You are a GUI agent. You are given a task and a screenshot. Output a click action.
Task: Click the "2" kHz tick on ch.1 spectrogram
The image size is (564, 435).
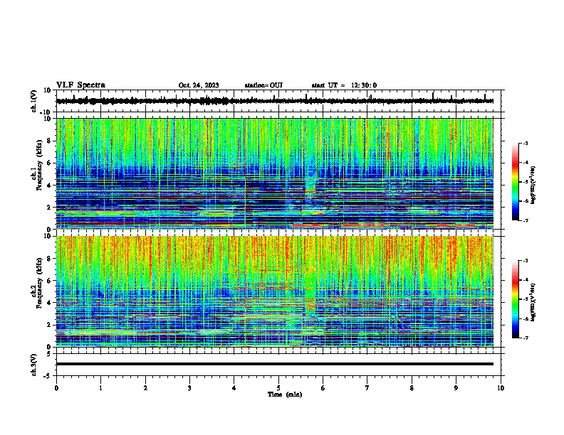coord(49,208)
